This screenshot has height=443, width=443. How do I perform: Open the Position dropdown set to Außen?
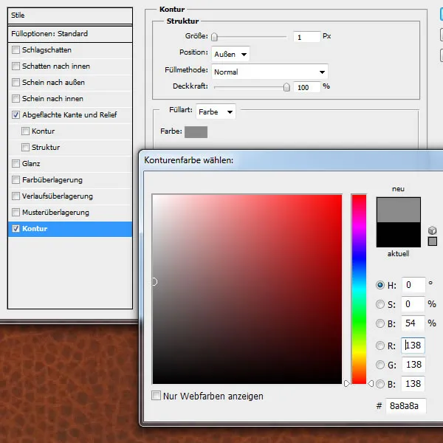[230, 54]
